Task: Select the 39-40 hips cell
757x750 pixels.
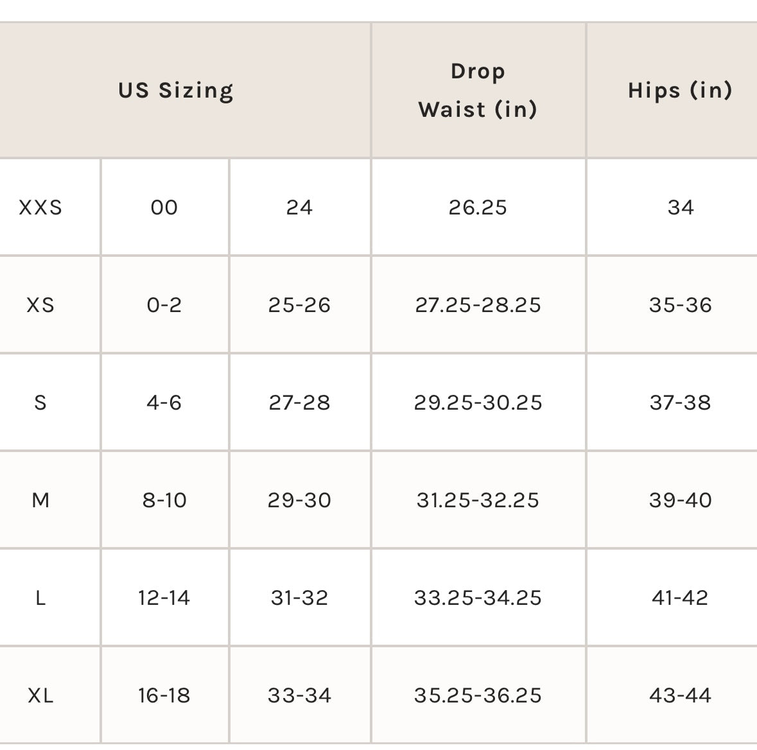Action: [x=680, y=500]
